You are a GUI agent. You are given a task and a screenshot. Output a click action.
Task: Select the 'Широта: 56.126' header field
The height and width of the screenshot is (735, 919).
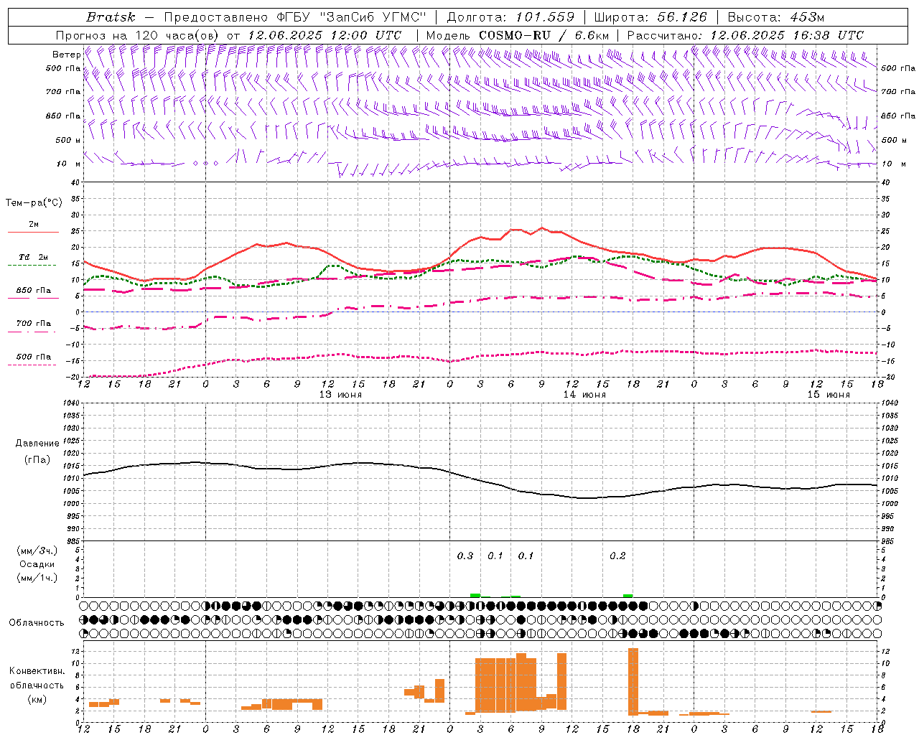point(650,17)
